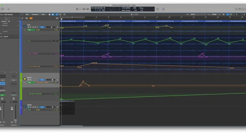Click the Bnc button on Stereo Out strip
Screen dimensions: 246x134
click(15, 120)
